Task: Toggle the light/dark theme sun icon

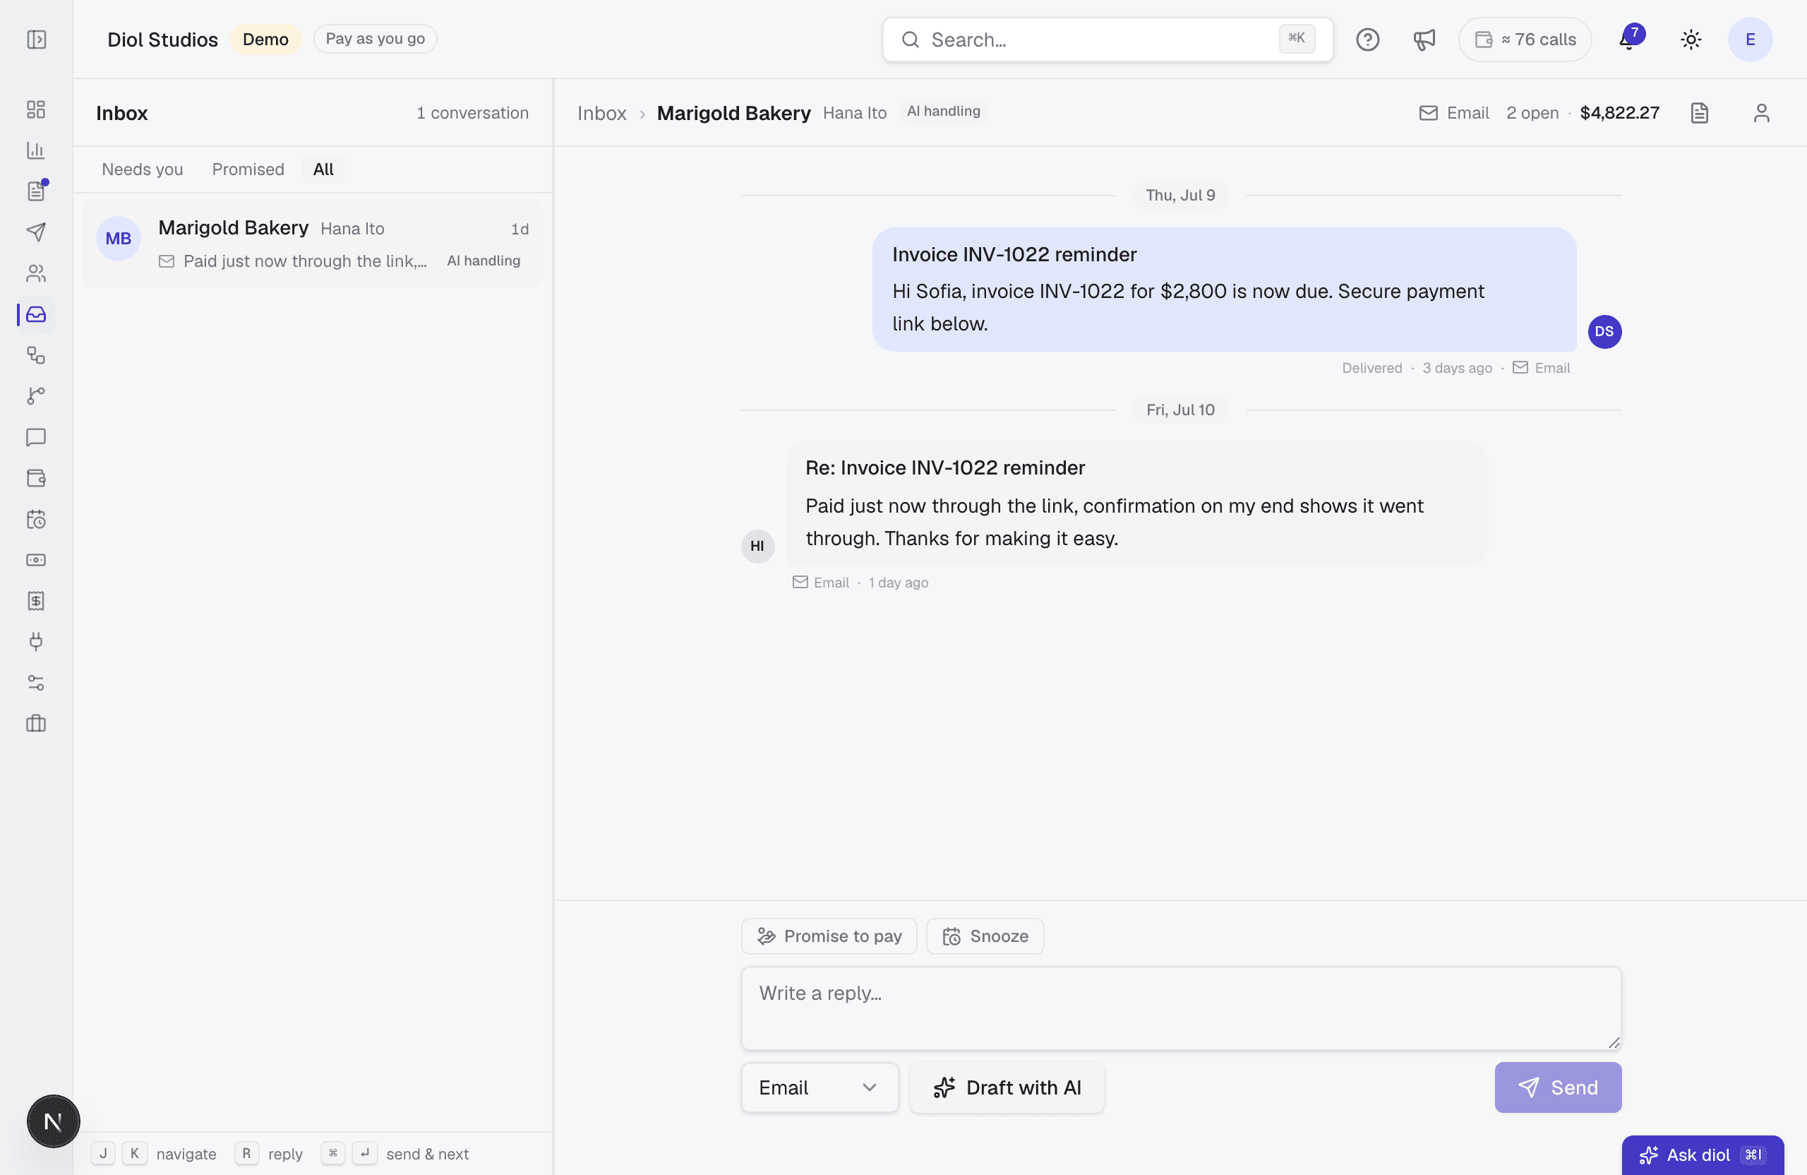Action: 1690,40
